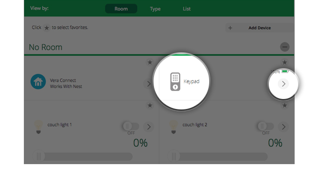
Task: Open Keypad details arrow
Action: pyautogui.click(x=283, y=84)
